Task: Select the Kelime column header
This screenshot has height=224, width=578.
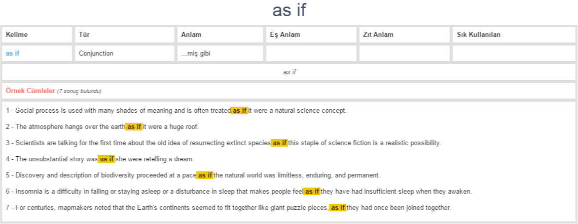Action: [x=17, y=35]
